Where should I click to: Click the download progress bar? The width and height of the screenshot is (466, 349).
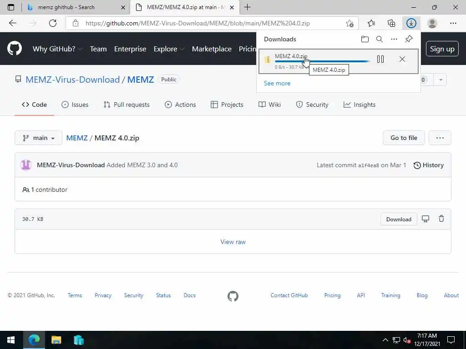click(322, 61)
